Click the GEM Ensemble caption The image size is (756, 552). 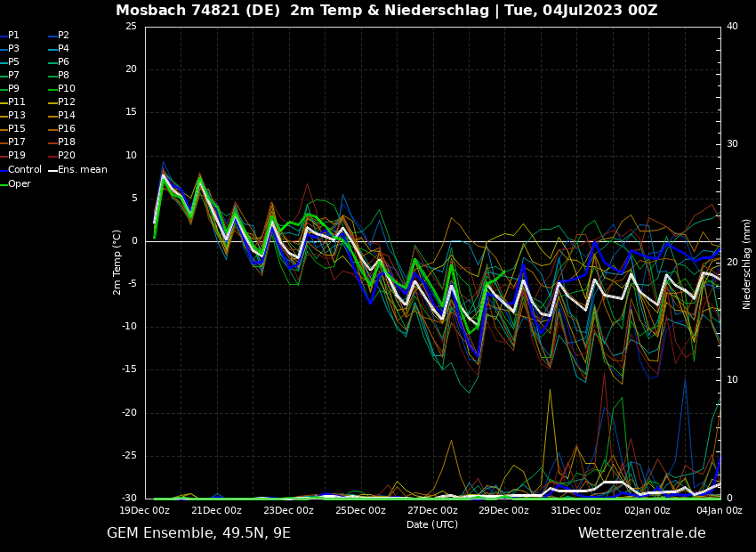point(198,533)
